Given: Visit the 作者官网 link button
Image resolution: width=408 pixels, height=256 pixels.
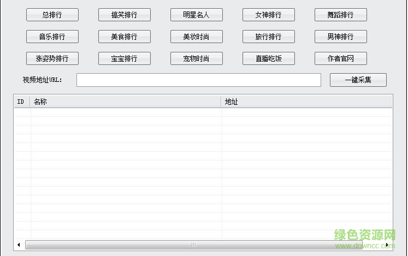Looking at the screenshot, I should (340, 58).
